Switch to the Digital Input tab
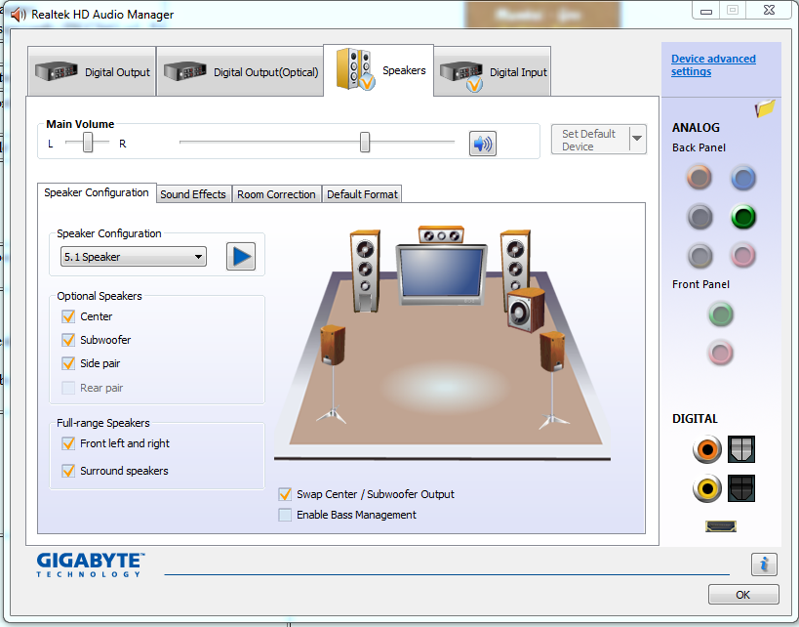This screenshot has height=627, width=799. (493, 71)
